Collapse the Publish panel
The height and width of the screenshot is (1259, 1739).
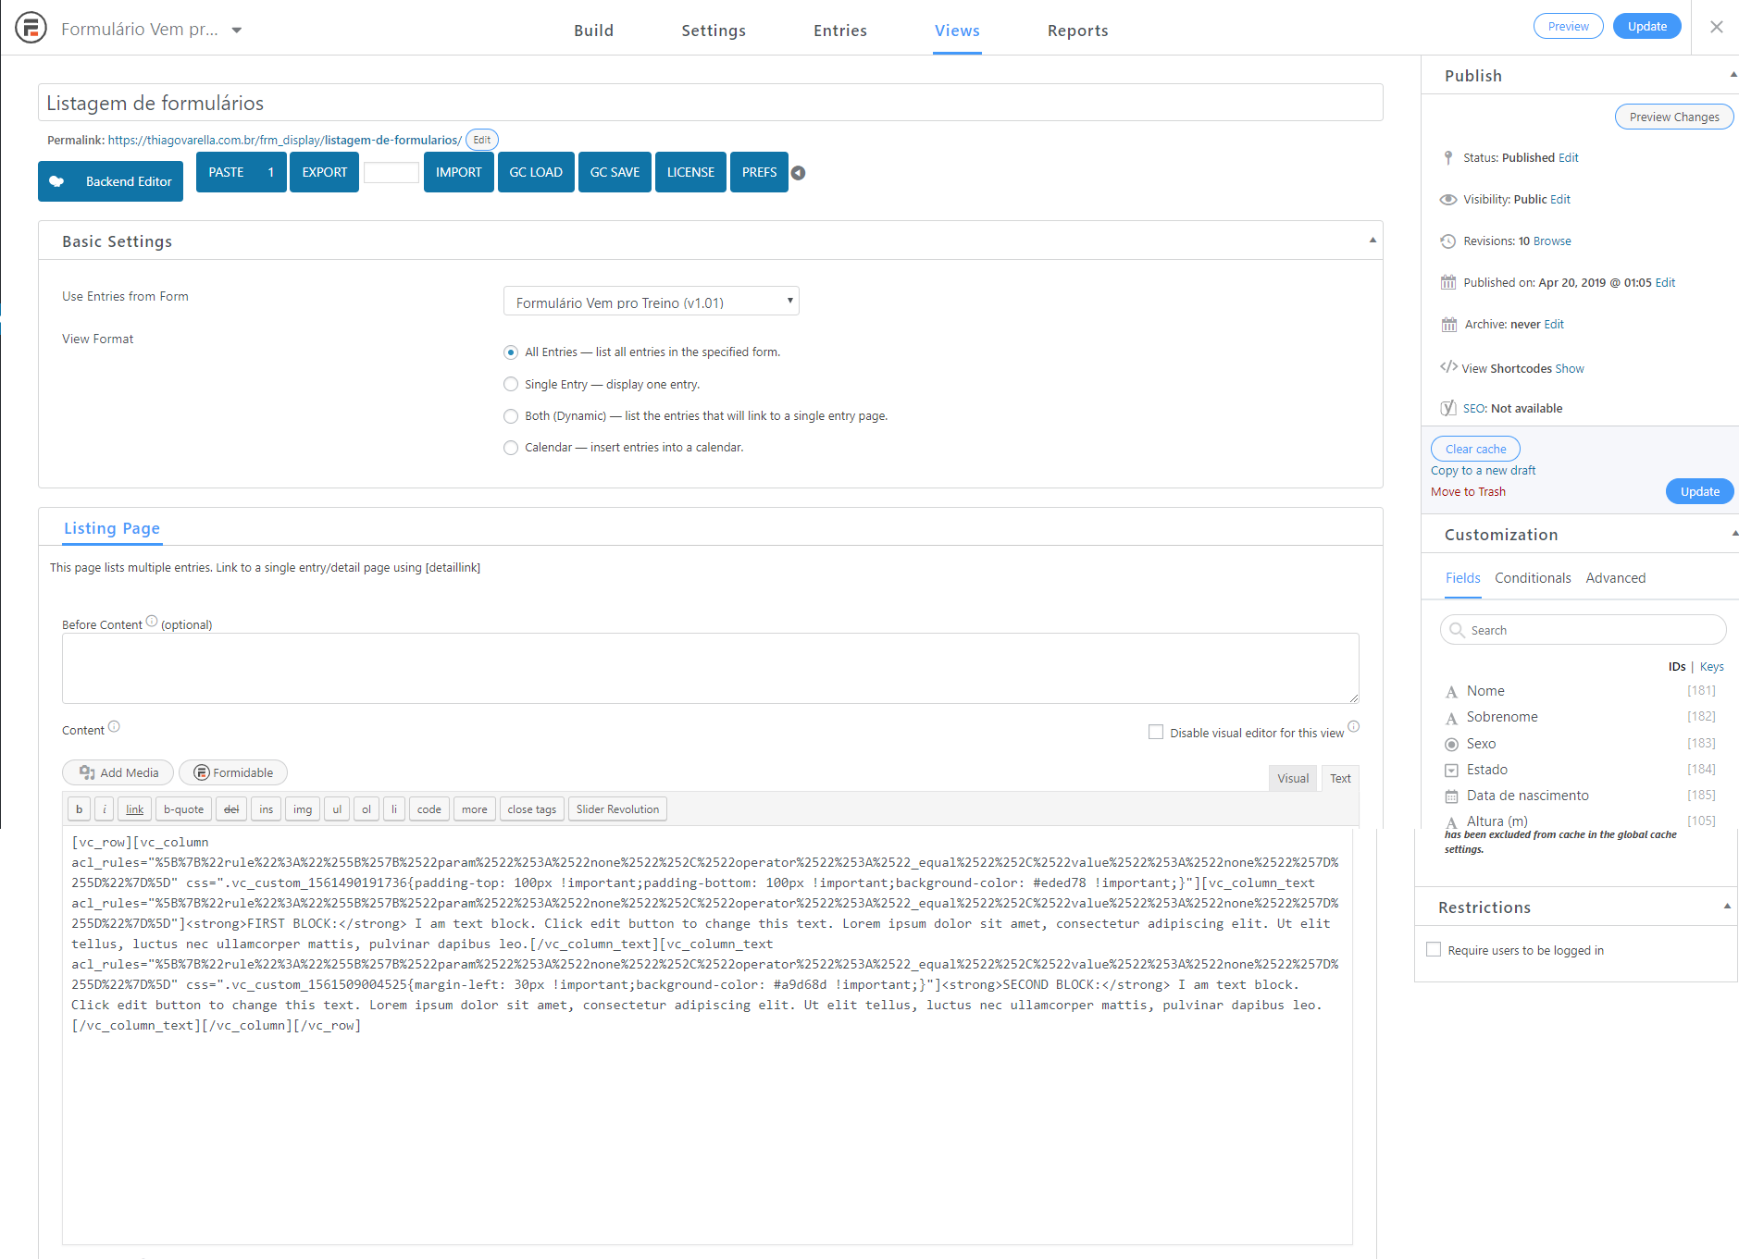pos(1733,75)
